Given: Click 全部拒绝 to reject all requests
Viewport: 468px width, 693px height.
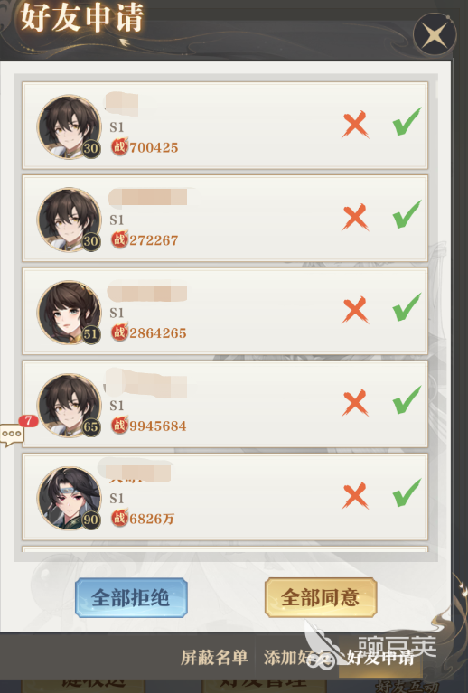Looking at the screenshot, I should [x=131, y=597].
